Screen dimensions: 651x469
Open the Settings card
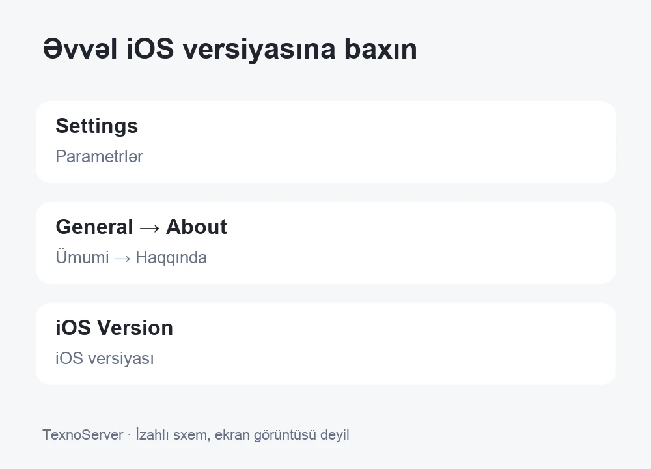click(x=325, y=141)
